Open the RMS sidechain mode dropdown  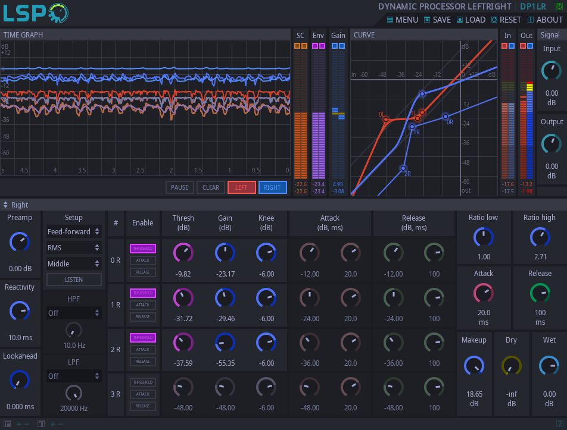pyautogui.click(x=74, y=247)
